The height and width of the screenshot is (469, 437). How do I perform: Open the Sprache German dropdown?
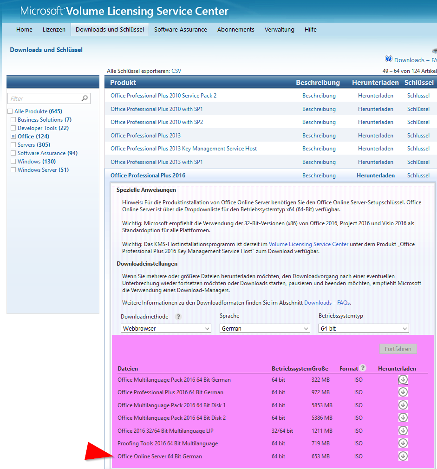(265, 328)
